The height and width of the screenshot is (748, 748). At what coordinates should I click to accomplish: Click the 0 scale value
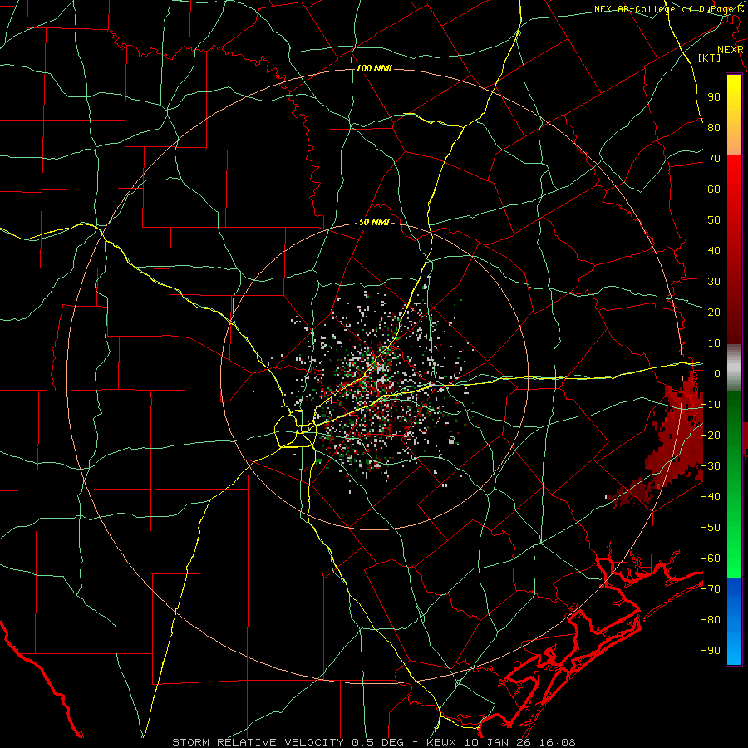(716, 374)
